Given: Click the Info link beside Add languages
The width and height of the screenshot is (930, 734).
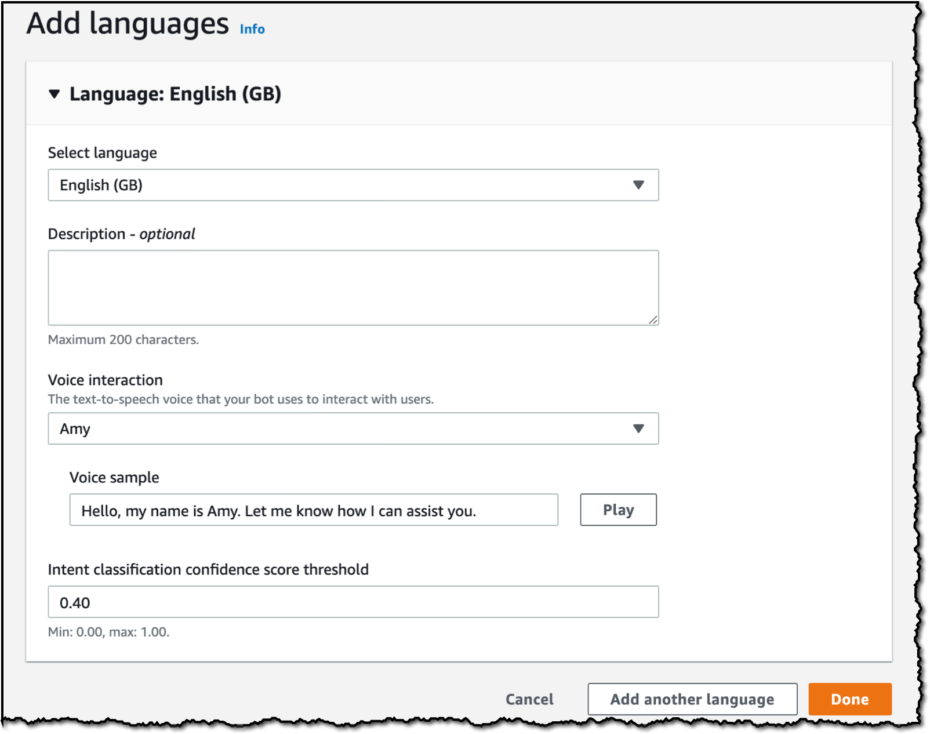Looking at the screenshot, I should (x=252, y=29).
